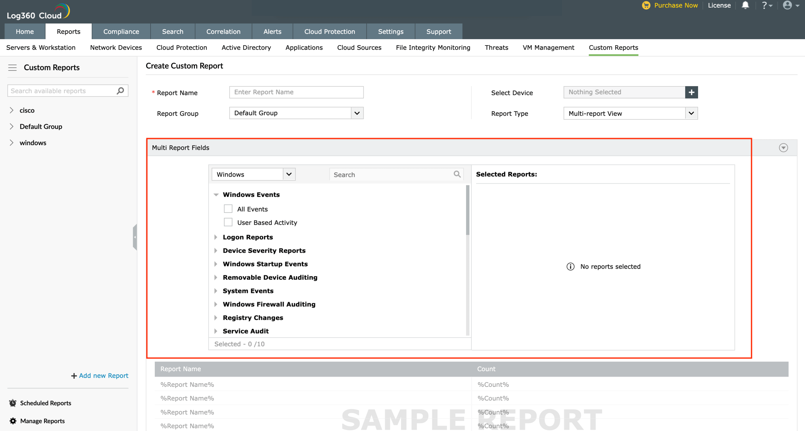Image resolution: width=805 pixels, height=431 pixels.
Task: Open Scheduled Reports
Action: [45, 403]
